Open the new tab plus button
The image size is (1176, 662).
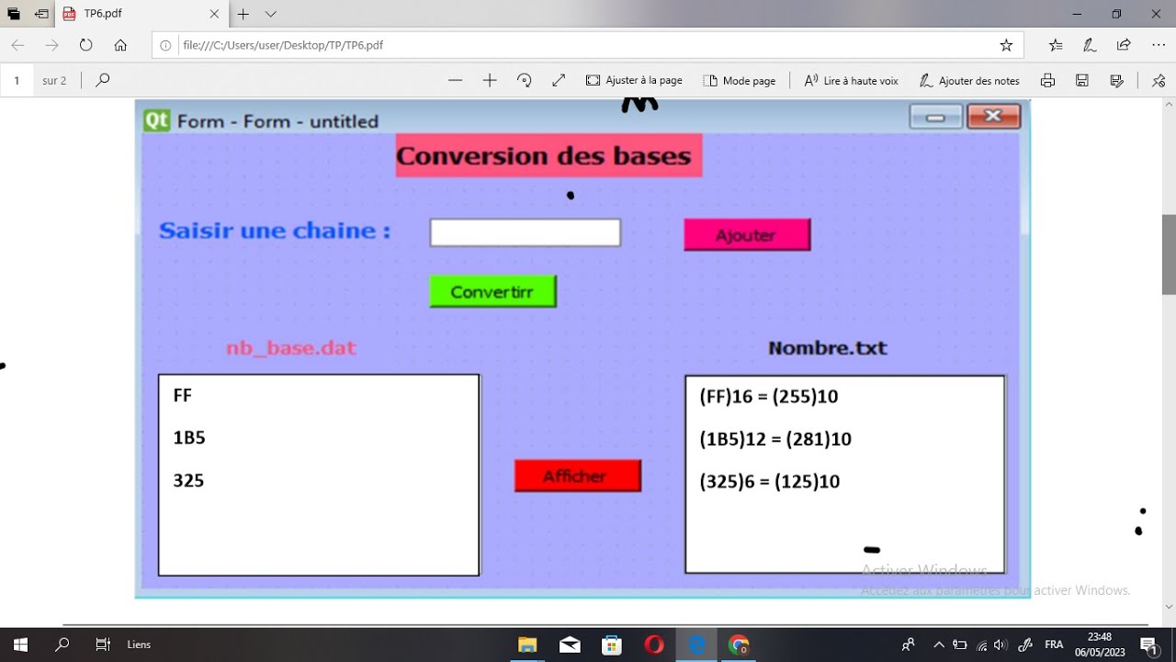(x=243, y=14)
